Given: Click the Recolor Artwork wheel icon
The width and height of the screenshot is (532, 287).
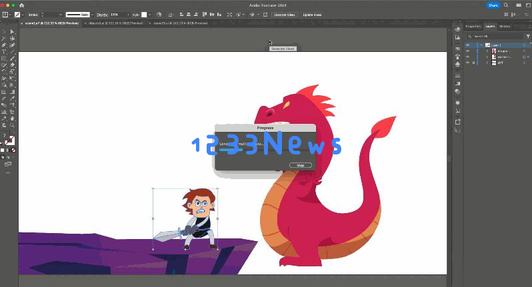Looking at the screenshot, I should (159, 15).
